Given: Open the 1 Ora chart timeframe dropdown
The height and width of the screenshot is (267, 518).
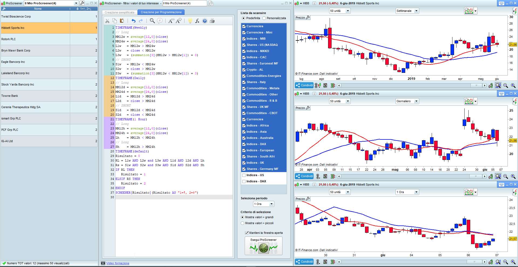Looking at the screenshot, I should click(x=407, y=192).
